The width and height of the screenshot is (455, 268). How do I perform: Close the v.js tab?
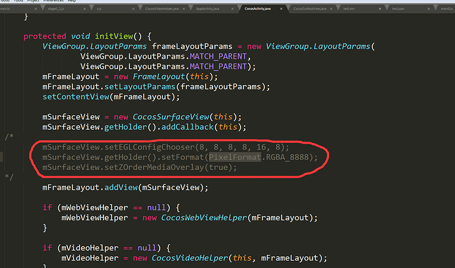[133, 9]
